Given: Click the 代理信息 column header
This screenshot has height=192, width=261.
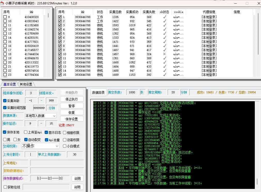Looking at the screenshot, I should coord(209,12).
